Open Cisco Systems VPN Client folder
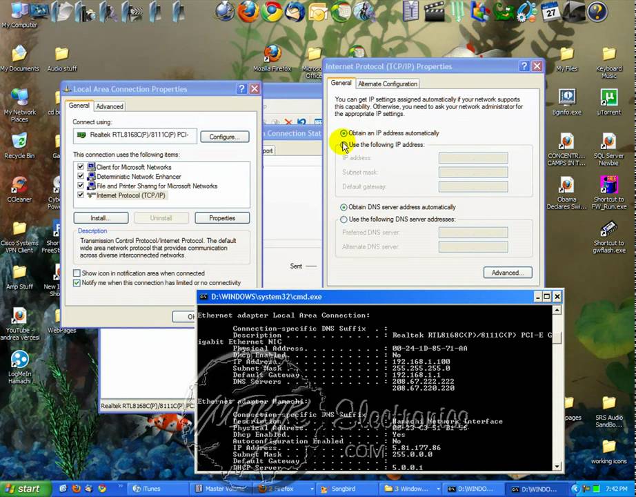Image resolution: width=636 pixels, height=497 pixels. pyautogui.click(x=19, y=237)
